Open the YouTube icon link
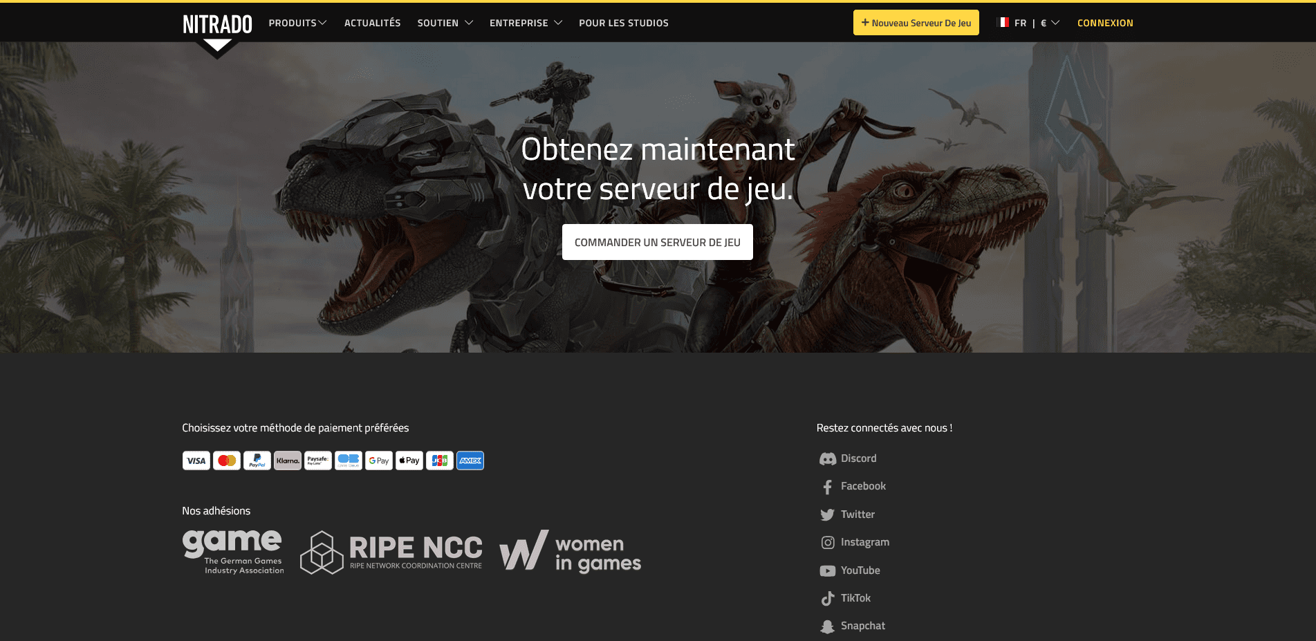The image size is (1316, 641). [828, 570]
